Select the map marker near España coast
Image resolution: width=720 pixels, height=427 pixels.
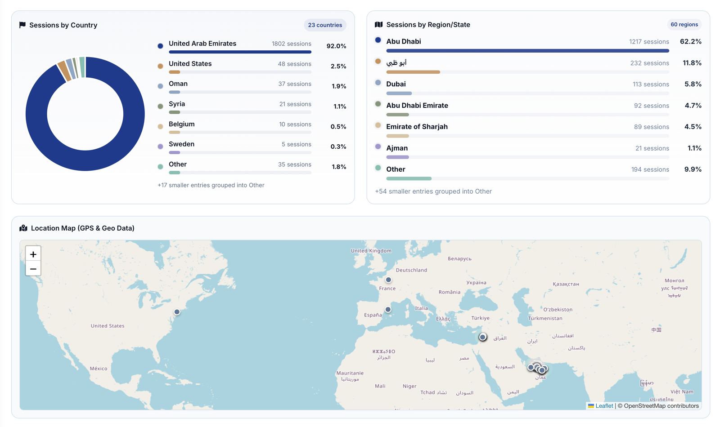[x=388, y=309]
